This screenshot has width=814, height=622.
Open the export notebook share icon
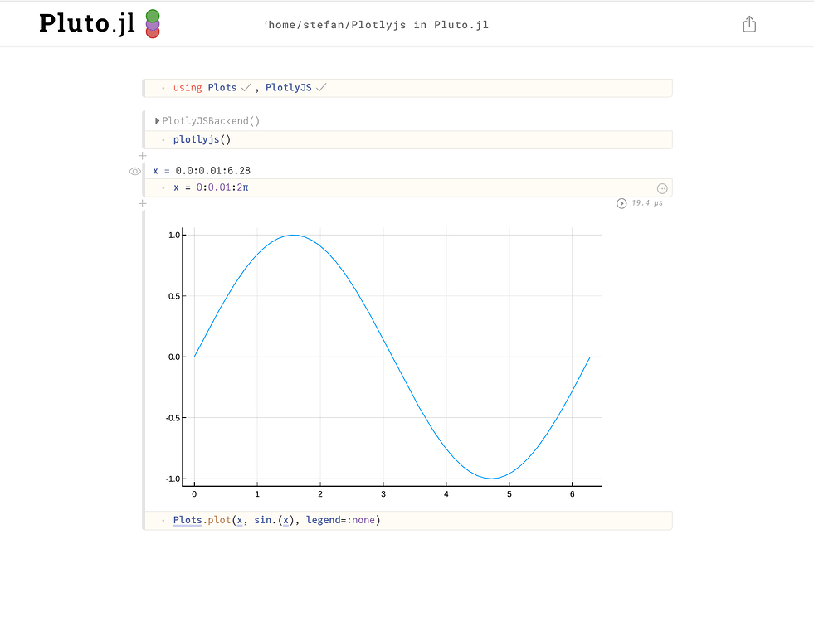click(748, 24)
